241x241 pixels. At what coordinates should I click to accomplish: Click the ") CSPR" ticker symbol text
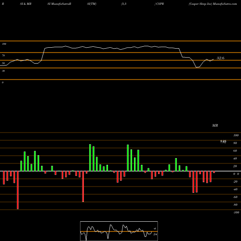159,4
